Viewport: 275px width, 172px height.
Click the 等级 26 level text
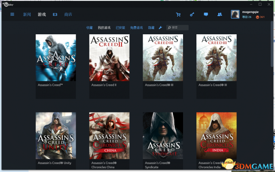(x=247, y=17)
